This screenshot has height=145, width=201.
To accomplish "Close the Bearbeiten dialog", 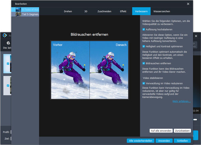I will pyautogui.click(x=188, y=4).
